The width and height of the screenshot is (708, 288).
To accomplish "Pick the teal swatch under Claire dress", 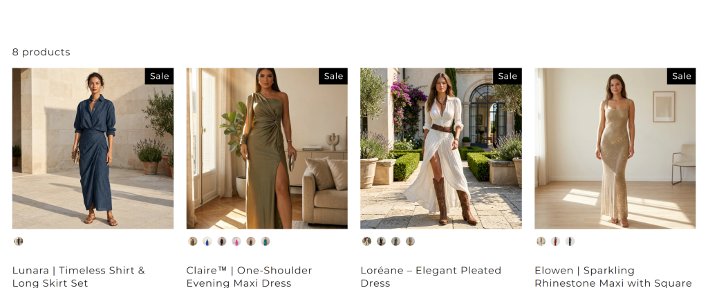I will 265,242.
